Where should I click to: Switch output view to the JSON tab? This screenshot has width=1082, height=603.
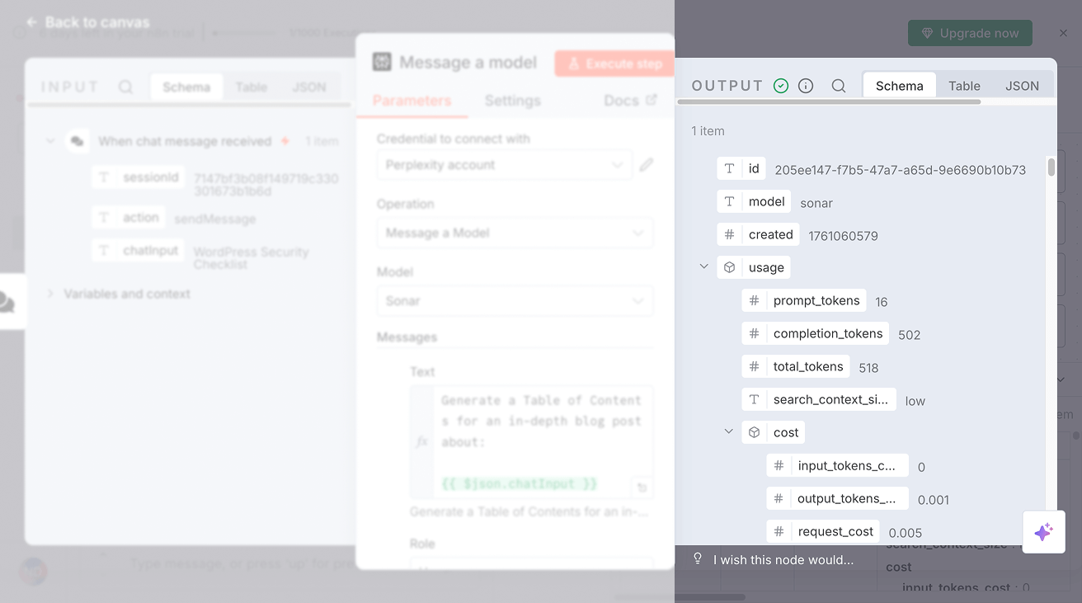tap(1022, 86)
